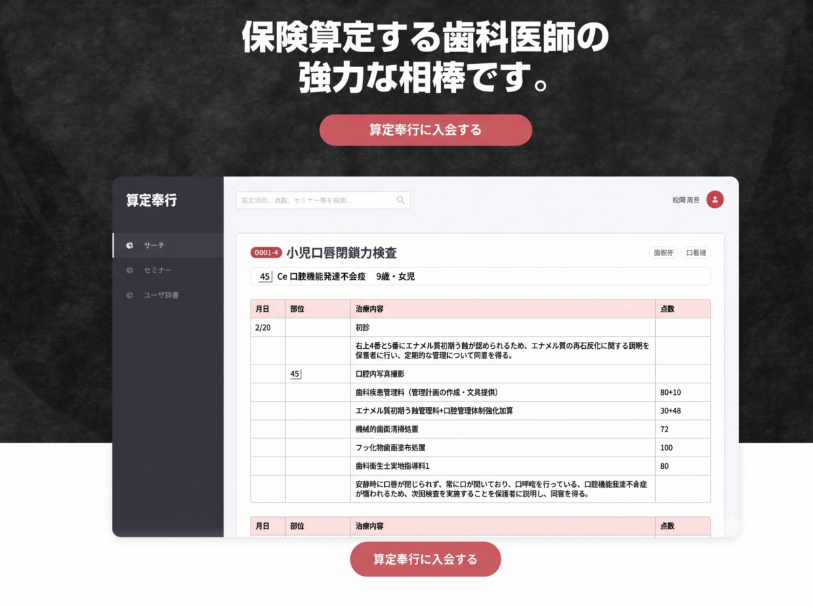Viewport: 813px width, 607px height.
Task: Click the search field for 算定項目
Action: (323, 201)
